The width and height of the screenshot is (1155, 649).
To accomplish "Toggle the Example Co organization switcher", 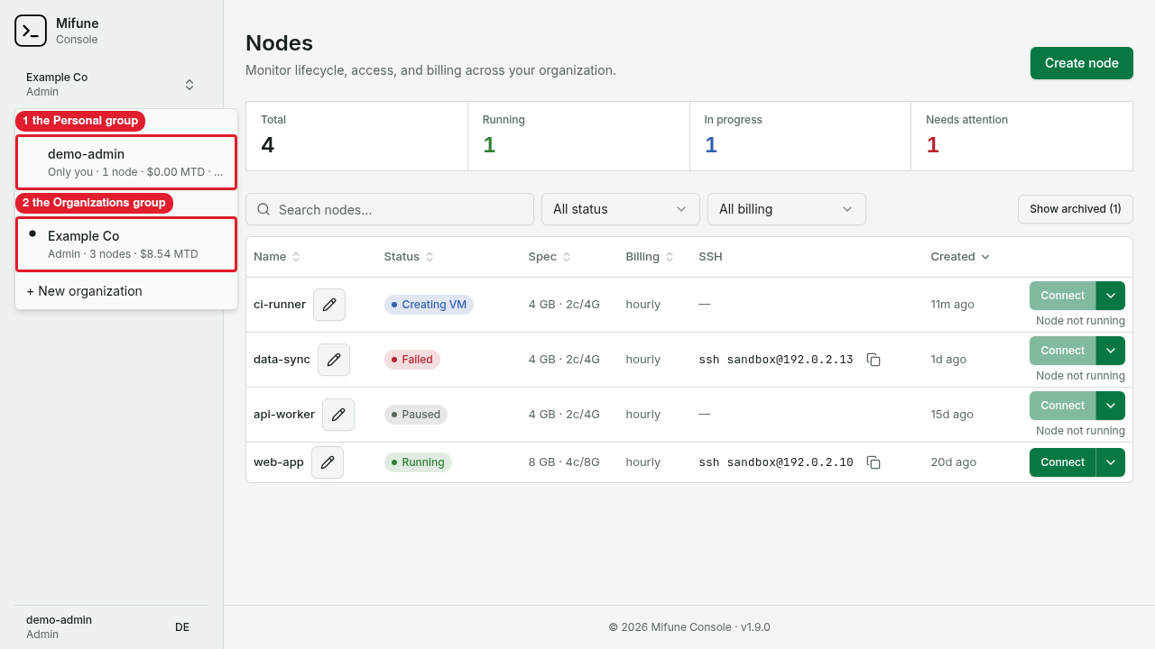I will (110, 85).
